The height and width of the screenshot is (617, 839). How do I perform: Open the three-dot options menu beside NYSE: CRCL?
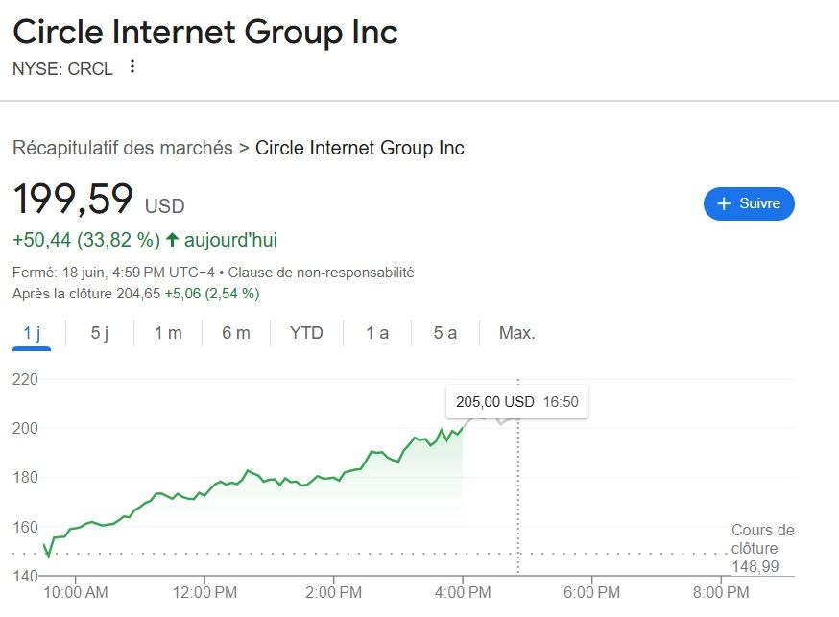point(132,67)
